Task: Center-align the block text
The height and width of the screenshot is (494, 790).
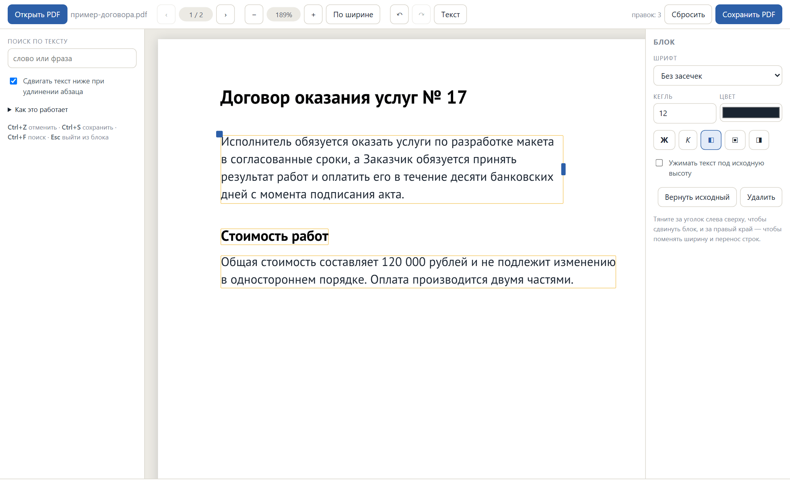Action: click(735, 140)
